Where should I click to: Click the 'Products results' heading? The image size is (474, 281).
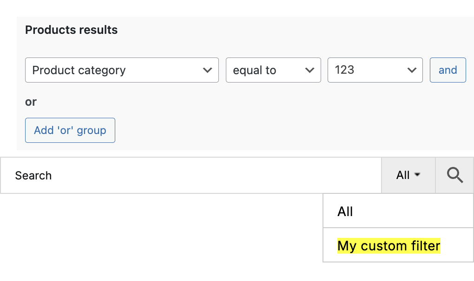[x=71, y=30]
